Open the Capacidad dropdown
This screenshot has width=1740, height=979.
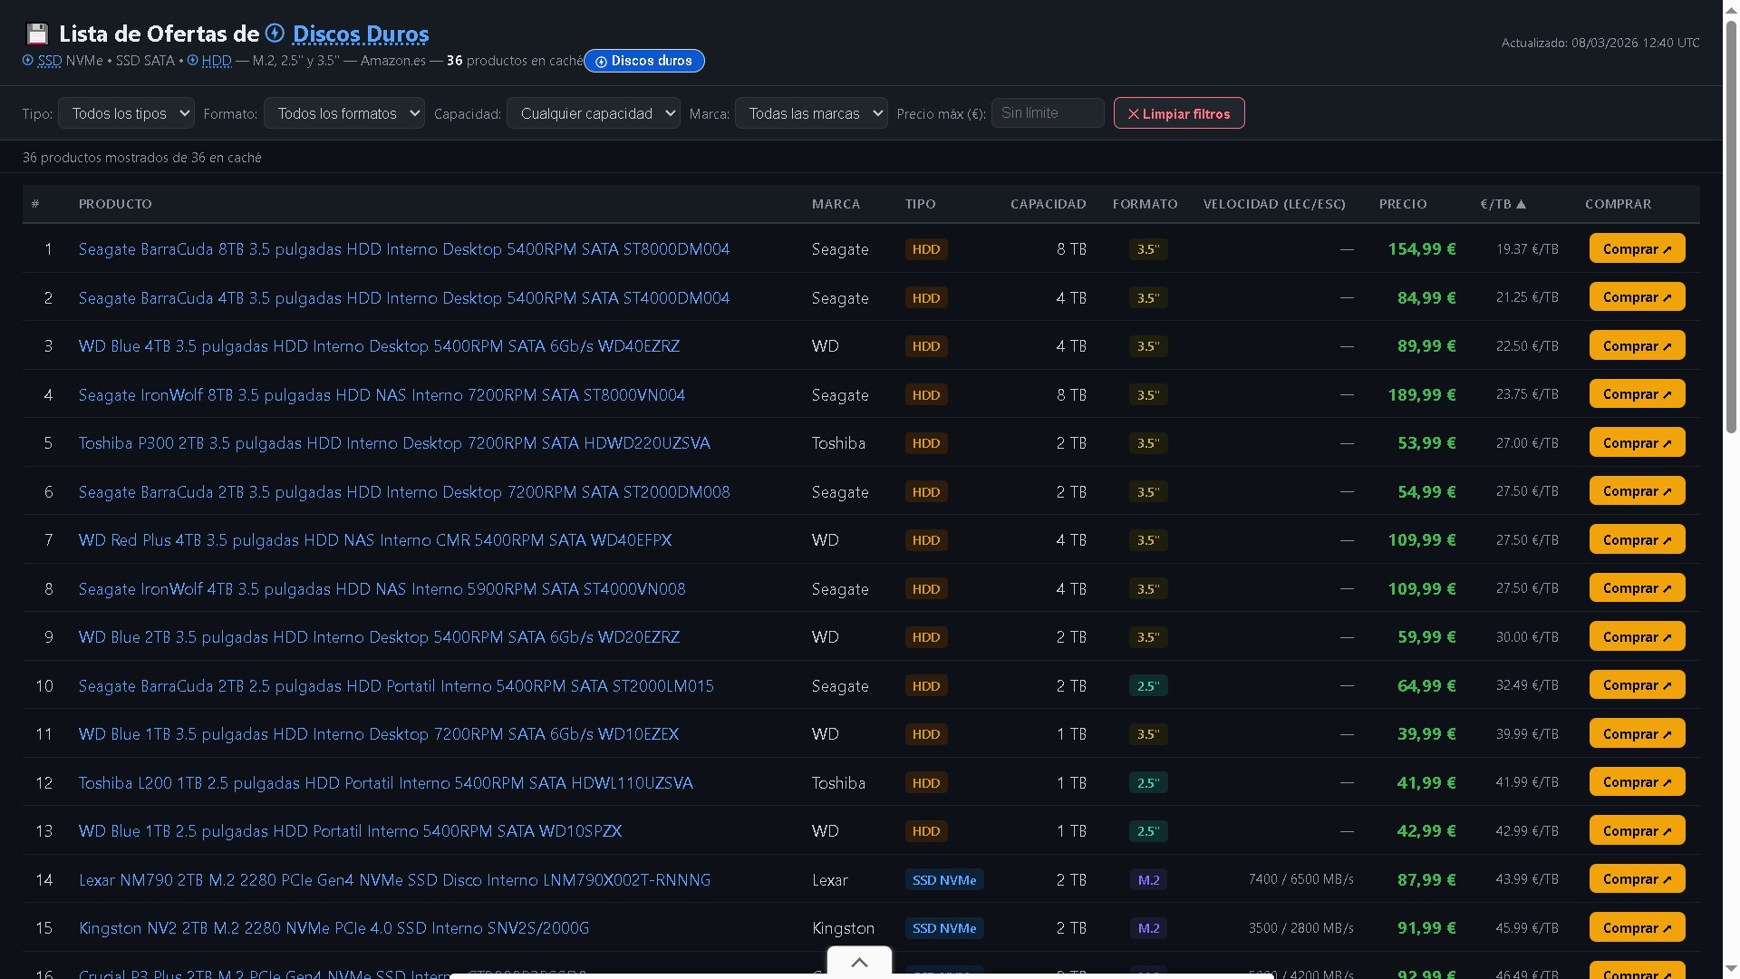pyautogui.click(x=593, y=113)
